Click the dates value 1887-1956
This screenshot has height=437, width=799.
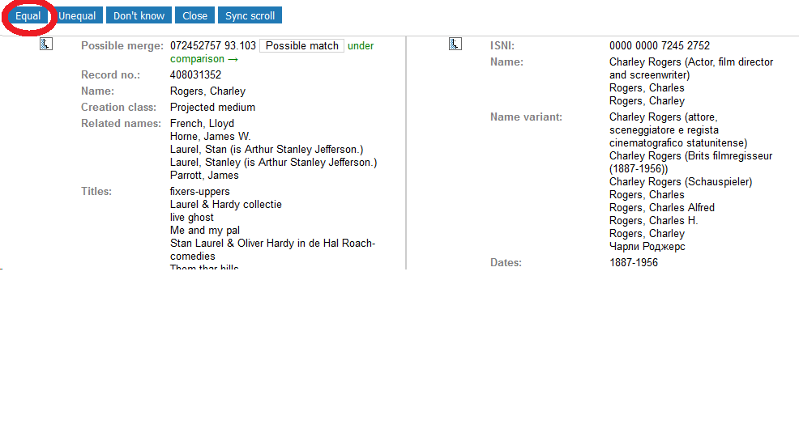tap(633, 263)
